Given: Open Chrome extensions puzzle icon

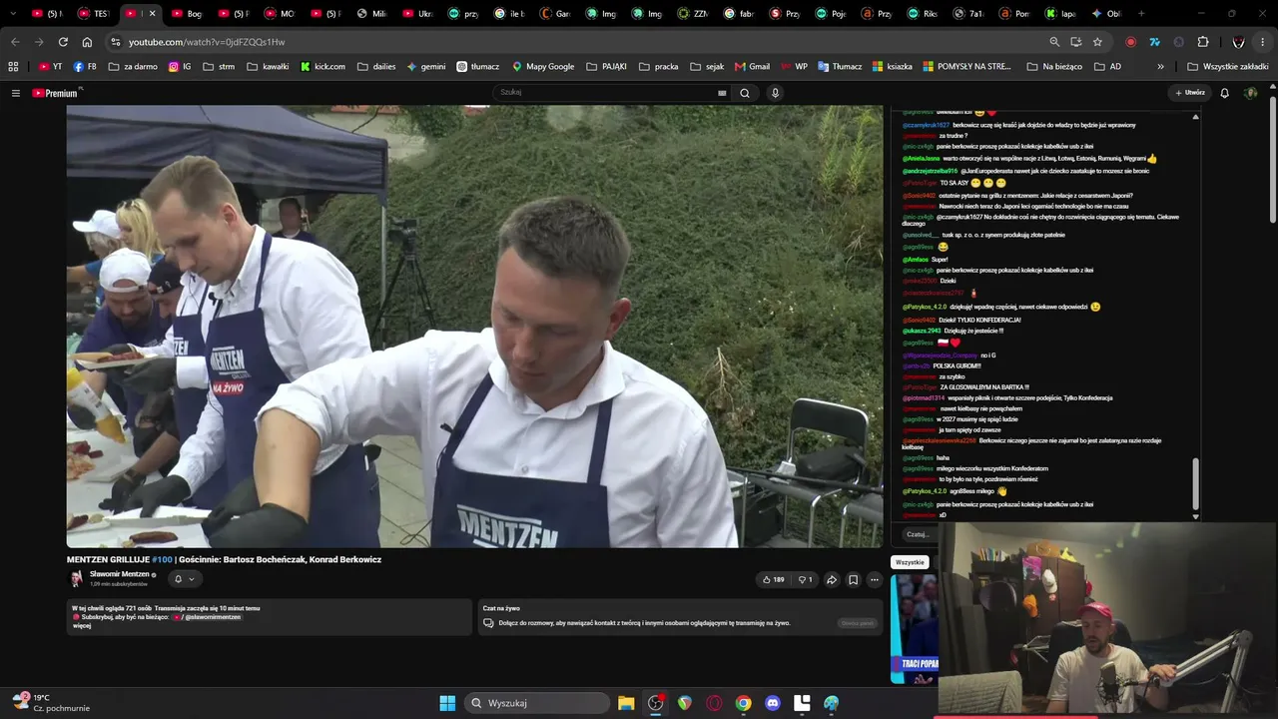Looking at the screenshot, I should coord(1203,42).
